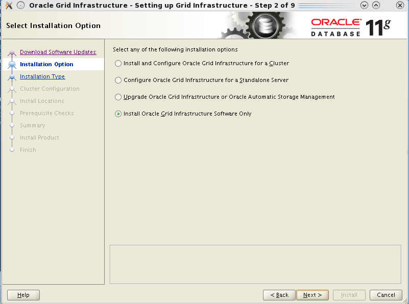Open the Download Software Updates step link
The image size is (409, 304).
coord(58,52)
